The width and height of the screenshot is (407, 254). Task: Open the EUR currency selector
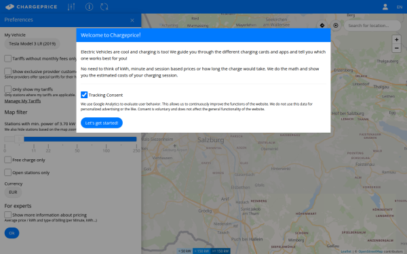[x=13, y=192]
